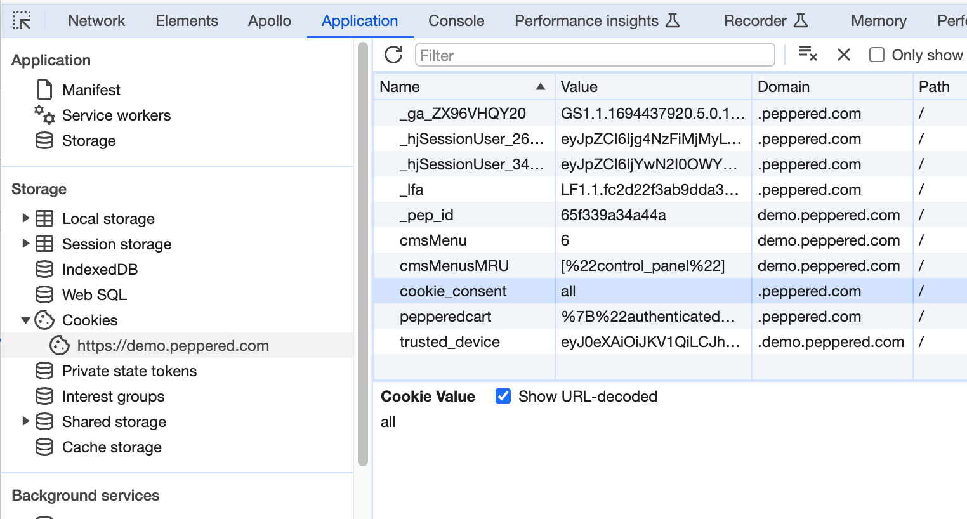Click the Private state tokens icon
967x519 pixels.
(x=44, y=371)
